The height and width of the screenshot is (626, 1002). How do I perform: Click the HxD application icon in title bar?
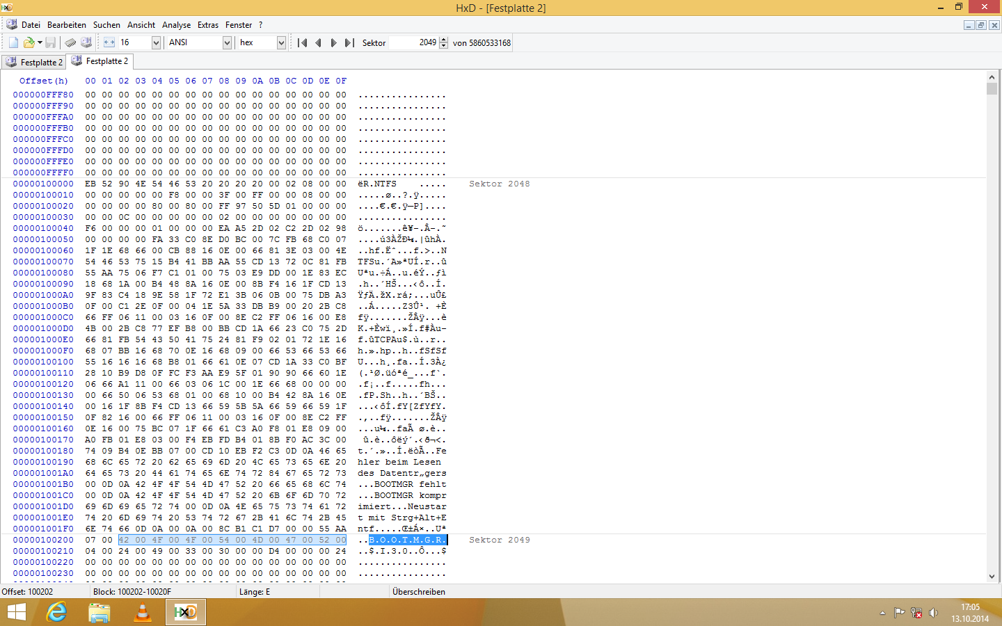7,7
